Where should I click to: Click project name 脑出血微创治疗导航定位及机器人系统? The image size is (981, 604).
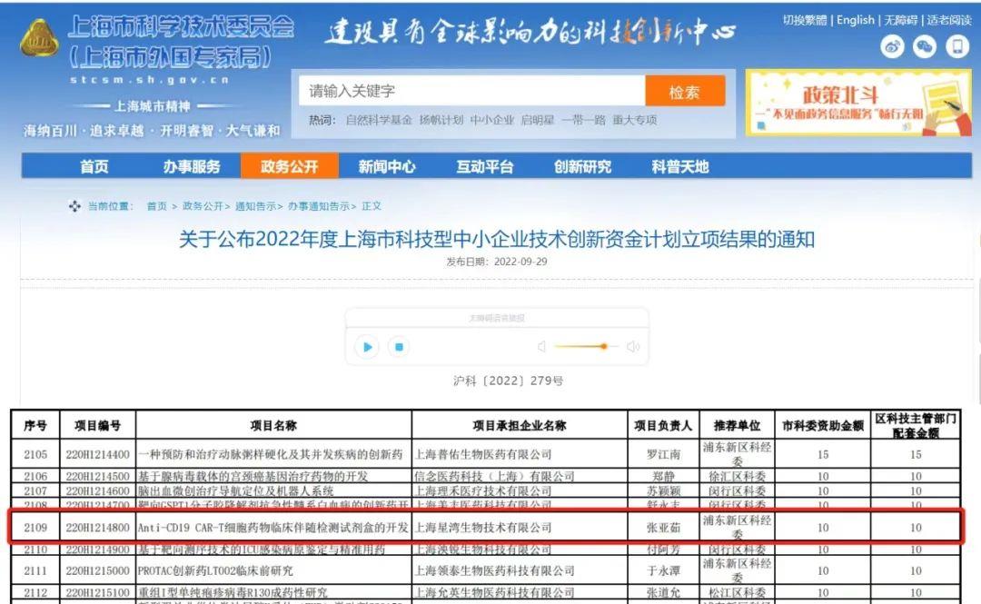click(236, 490)
